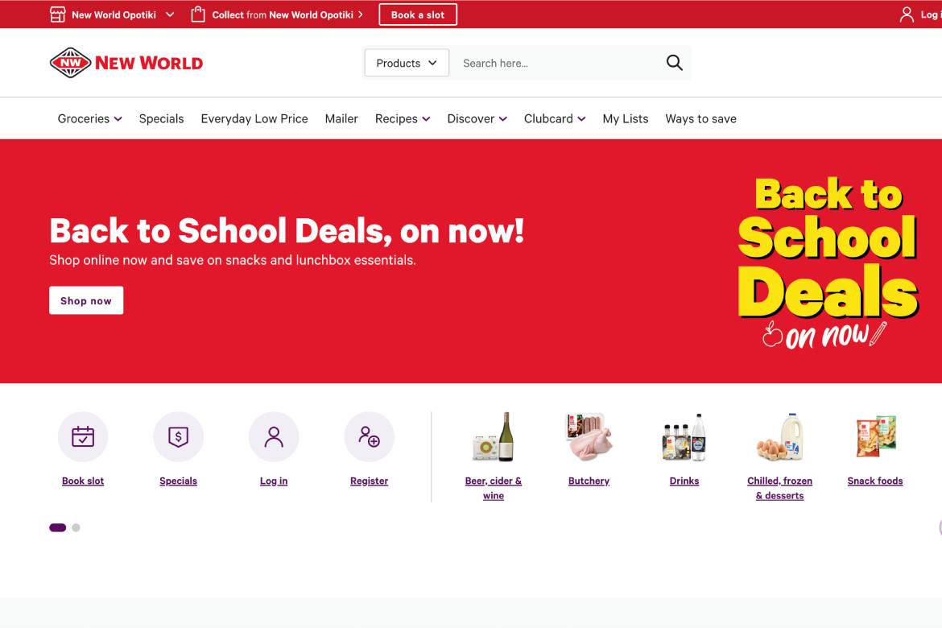The width and height of the screenshot is (942, 628).
Task: Open the Beer, cider & wine category
Action: click(494, 488)
